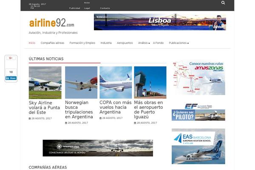Viewport: 255px width, 170px height.
Task: Open the search magnifier icon
Action: [x=223, y=3]
